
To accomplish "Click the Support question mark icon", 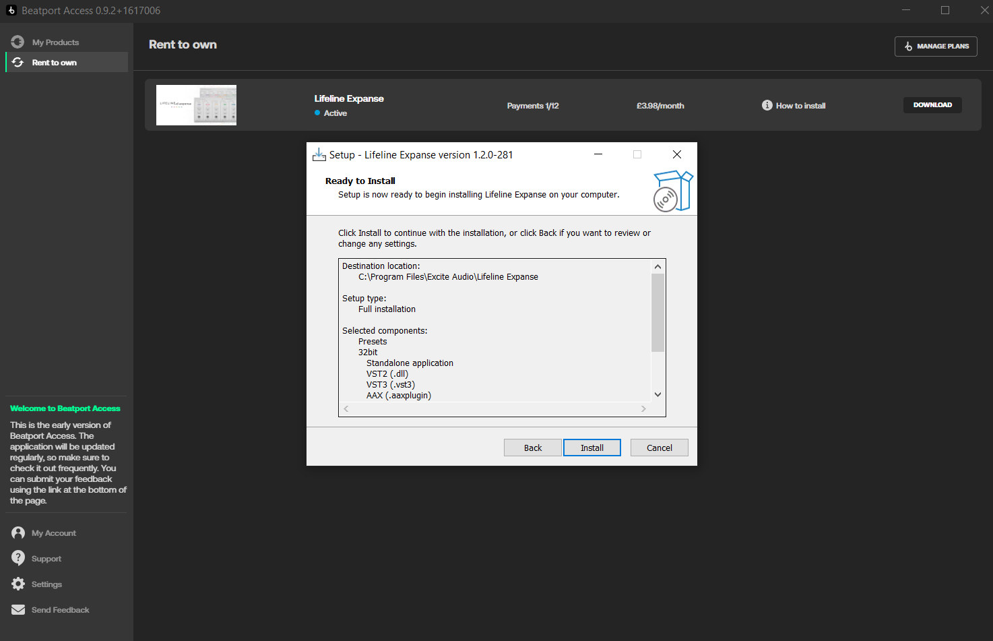I will 18,558.
